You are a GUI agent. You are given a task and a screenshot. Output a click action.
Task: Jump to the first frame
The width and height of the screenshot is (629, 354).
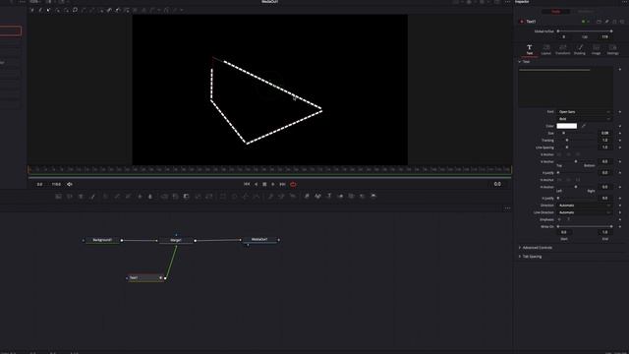(x=247, y=184)
